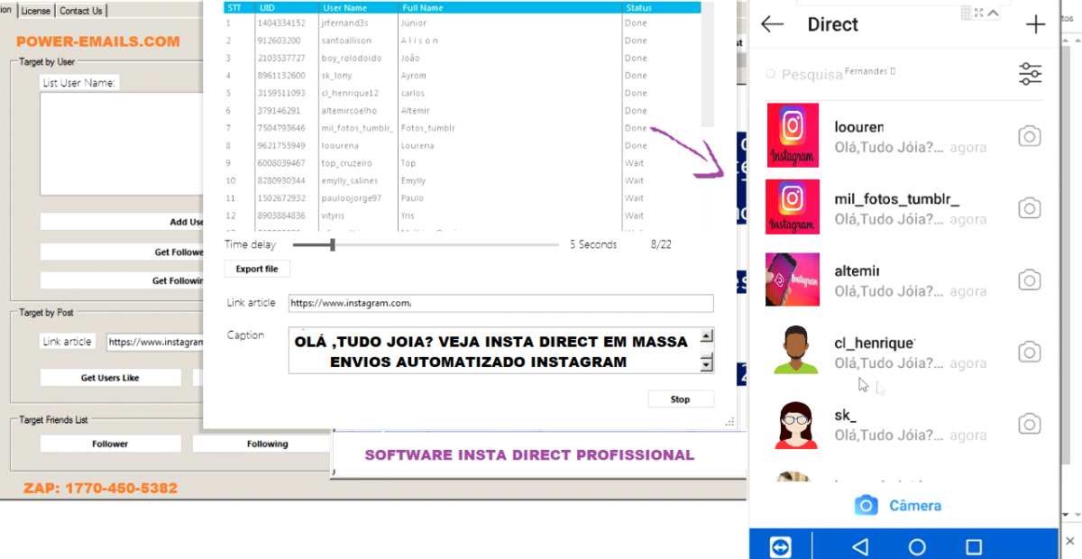Tap the Android back triangle button
Viewport: 1082px width, 559px height.
click(x=860, y=546)
